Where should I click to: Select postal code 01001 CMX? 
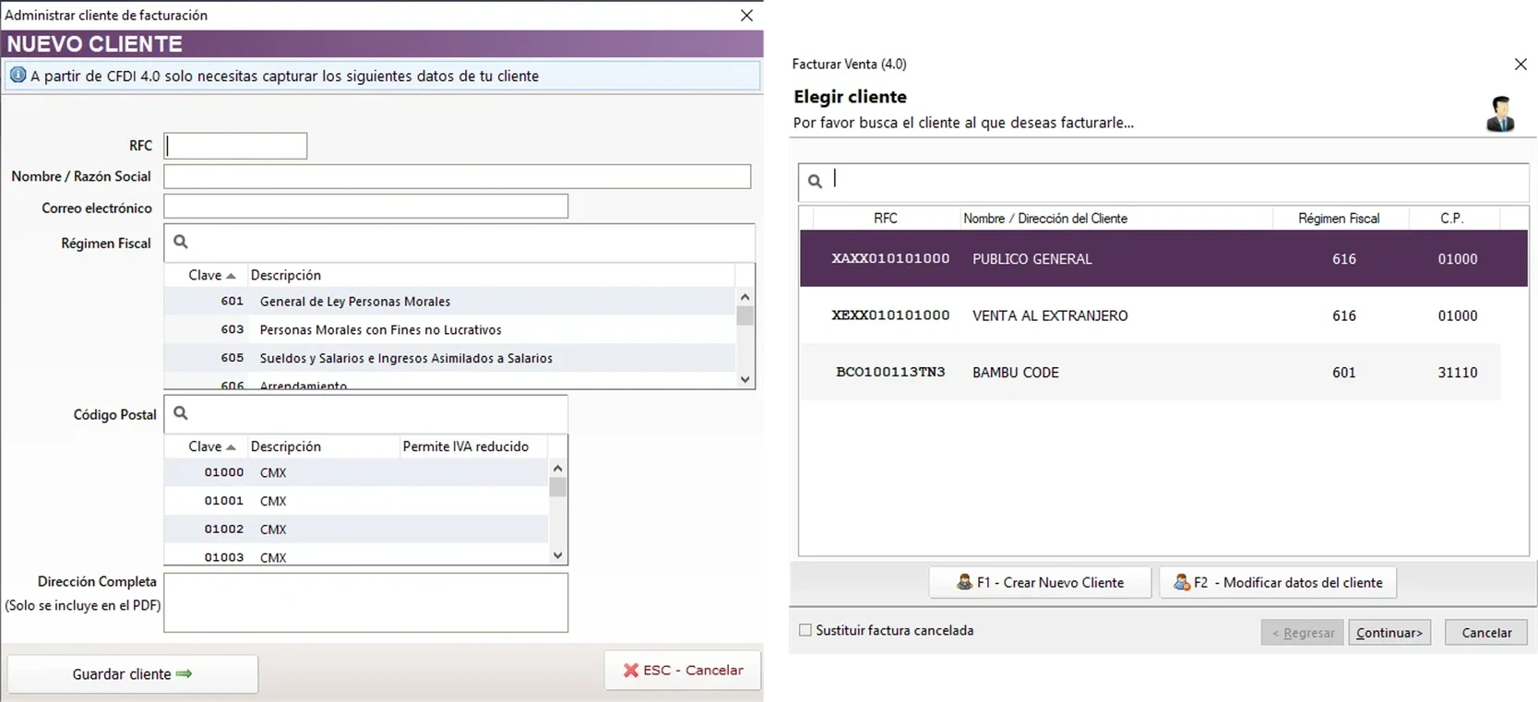click(x=356, y=501)
